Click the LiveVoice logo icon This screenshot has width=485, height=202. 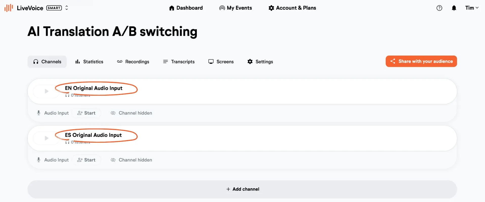point(9,8)
